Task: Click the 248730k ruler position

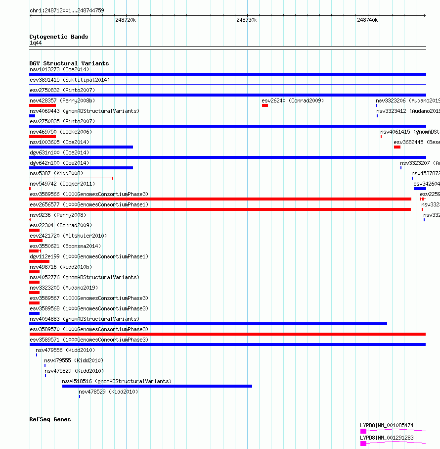Action: [x=247, y=20]
